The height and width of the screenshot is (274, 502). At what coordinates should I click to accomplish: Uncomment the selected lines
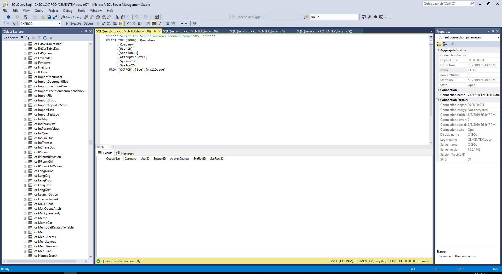click(173, 24)
